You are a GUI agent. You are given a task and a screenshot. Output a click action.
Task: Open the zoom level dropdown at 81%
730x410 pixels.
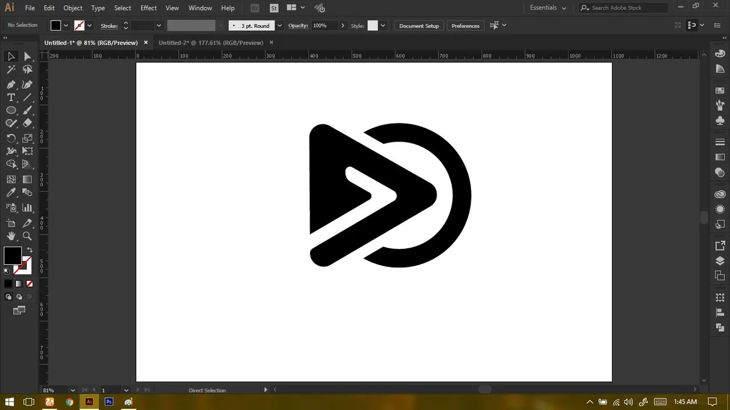tap(72, 390)
